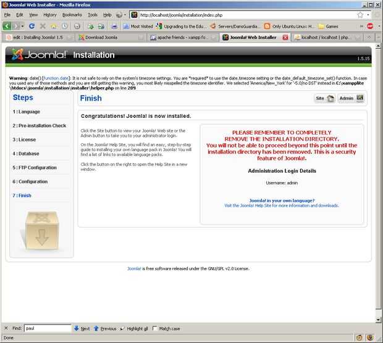This screenshot has width=383, height=343.
Task: Click step '5 : FTP Configuration'
Action: pos(35,168)
